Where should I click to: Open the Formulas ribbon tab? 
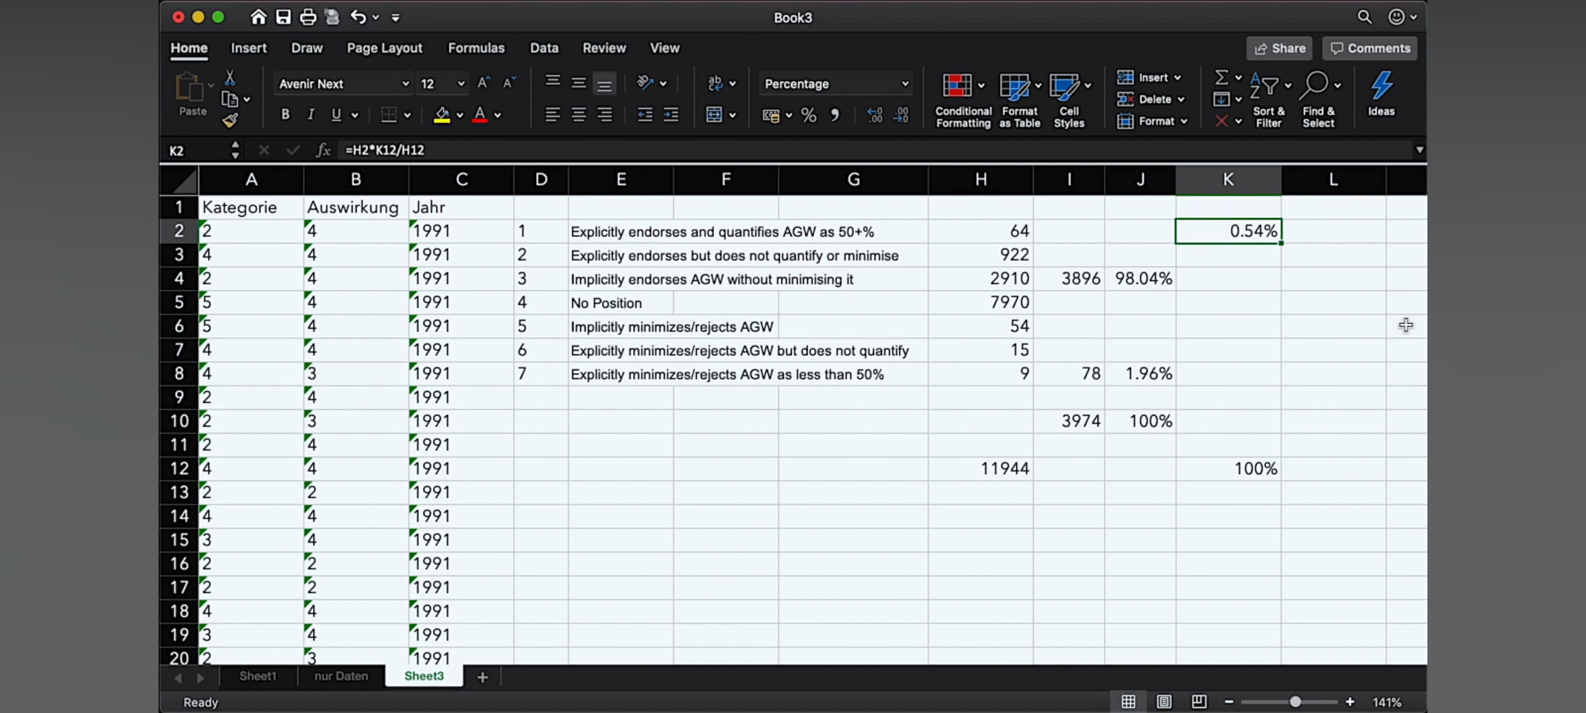(x=476, y=48)
